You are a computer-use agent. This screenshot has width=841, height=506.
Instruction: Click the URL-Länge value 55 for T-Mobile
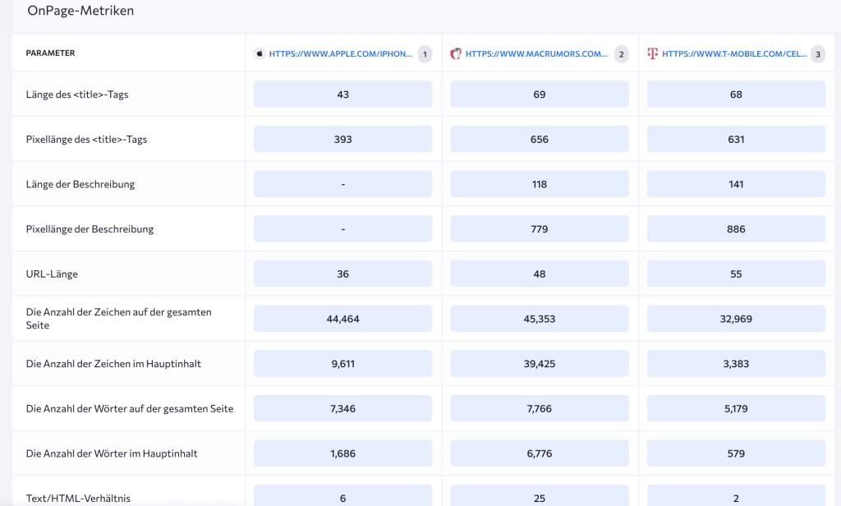[x=736, y=273]
